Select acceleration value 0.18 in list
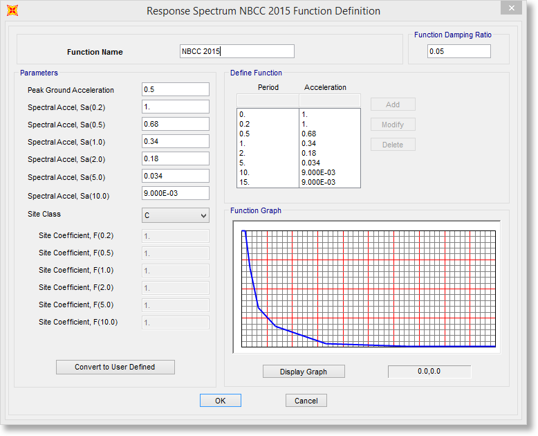This screenshot has width=538, height=436. (309, 153)
